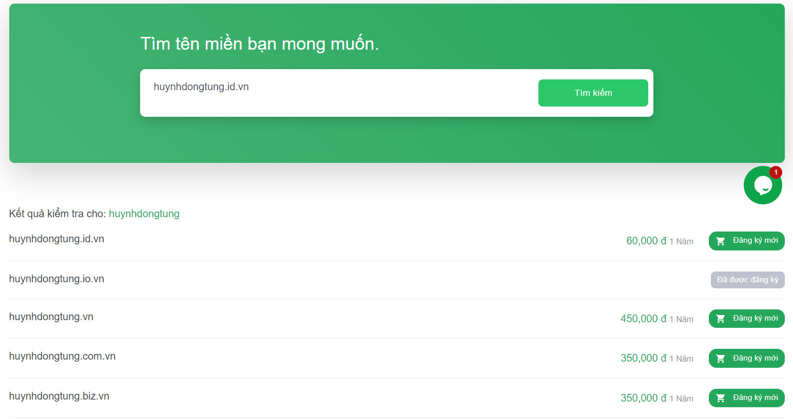Image resolution: width=793 pixels, height=419 pixels.
Task: Click the 60,000 đ price
Action: point(646,241)
